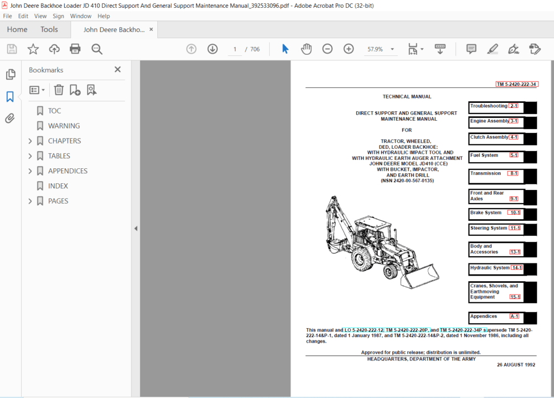Click the page number input field
The image size is (554, 398).
pos(235,49)
